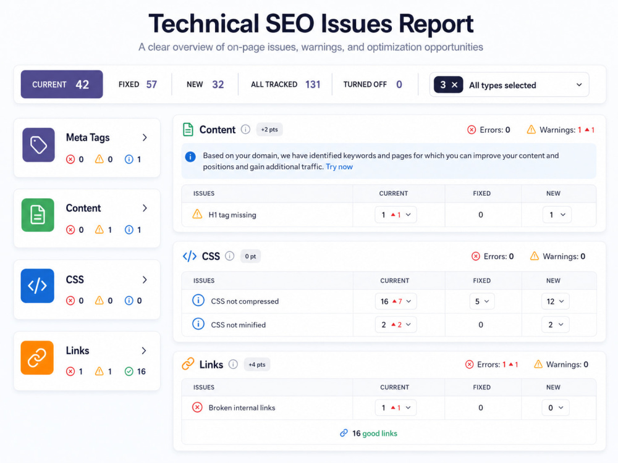
Task: Click the green Content document icon in sidebar
Action: [38, 215]
